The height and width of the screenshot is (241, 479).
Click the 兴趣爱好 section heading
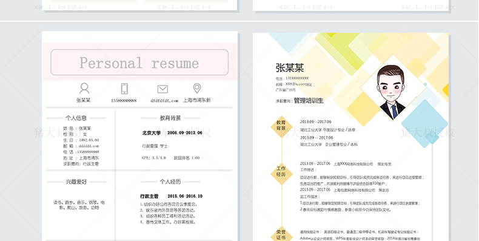(76, 182)
